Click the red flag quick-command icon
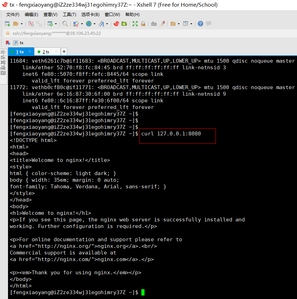 coord(8,43)
